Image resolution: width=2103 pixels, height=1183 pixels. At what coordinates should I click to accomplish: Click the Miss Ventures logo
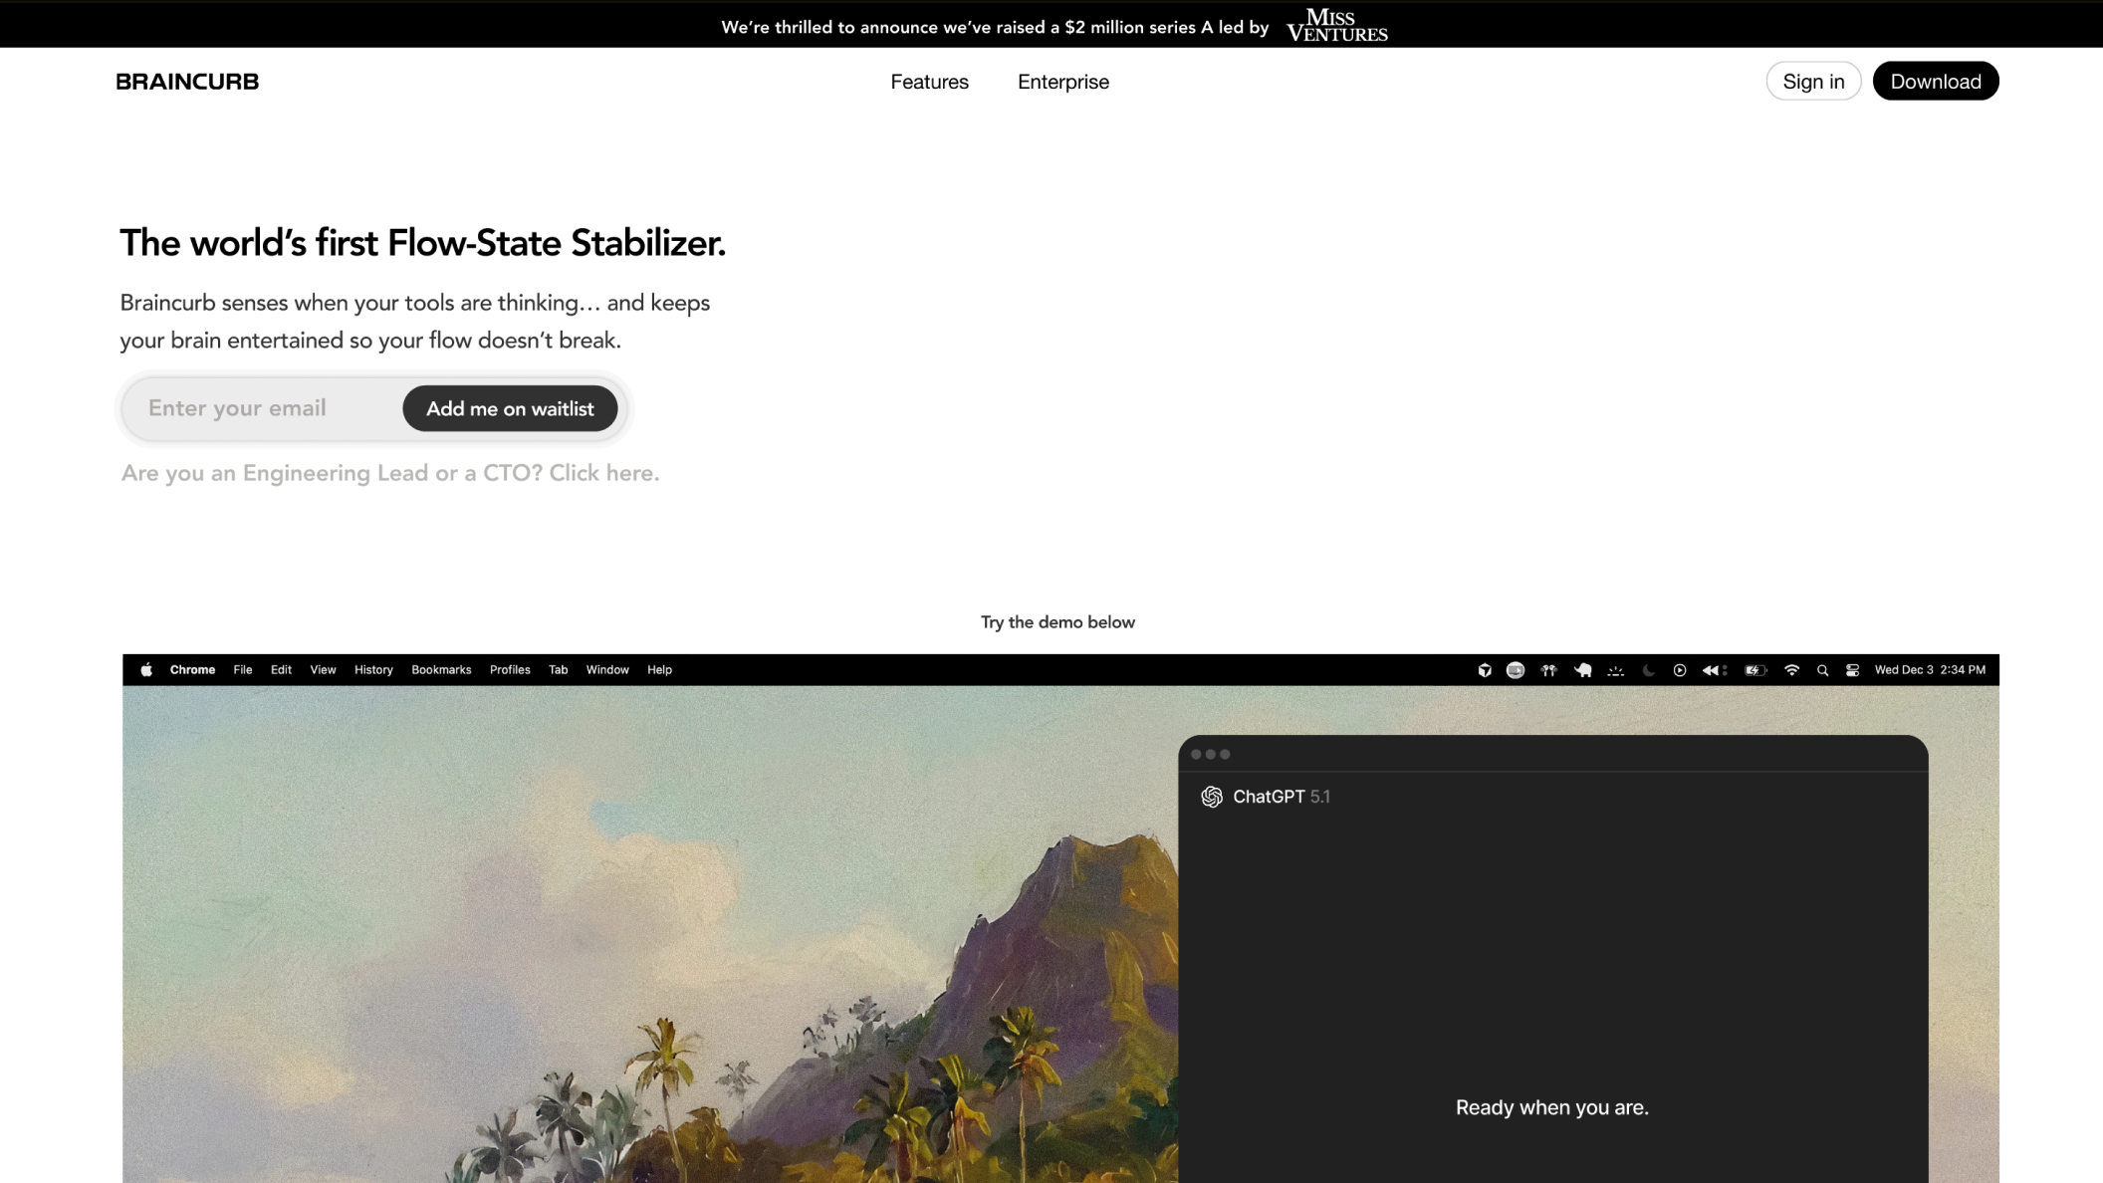pyautogui.click(x=1336, y=25)
